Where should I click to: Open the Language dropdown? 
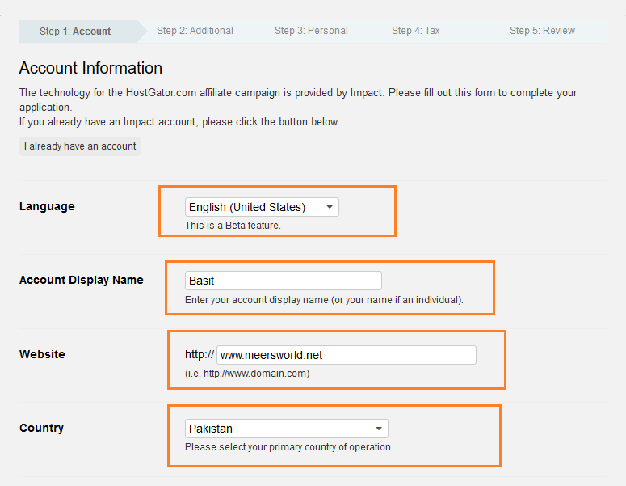[x=262, y=207]
